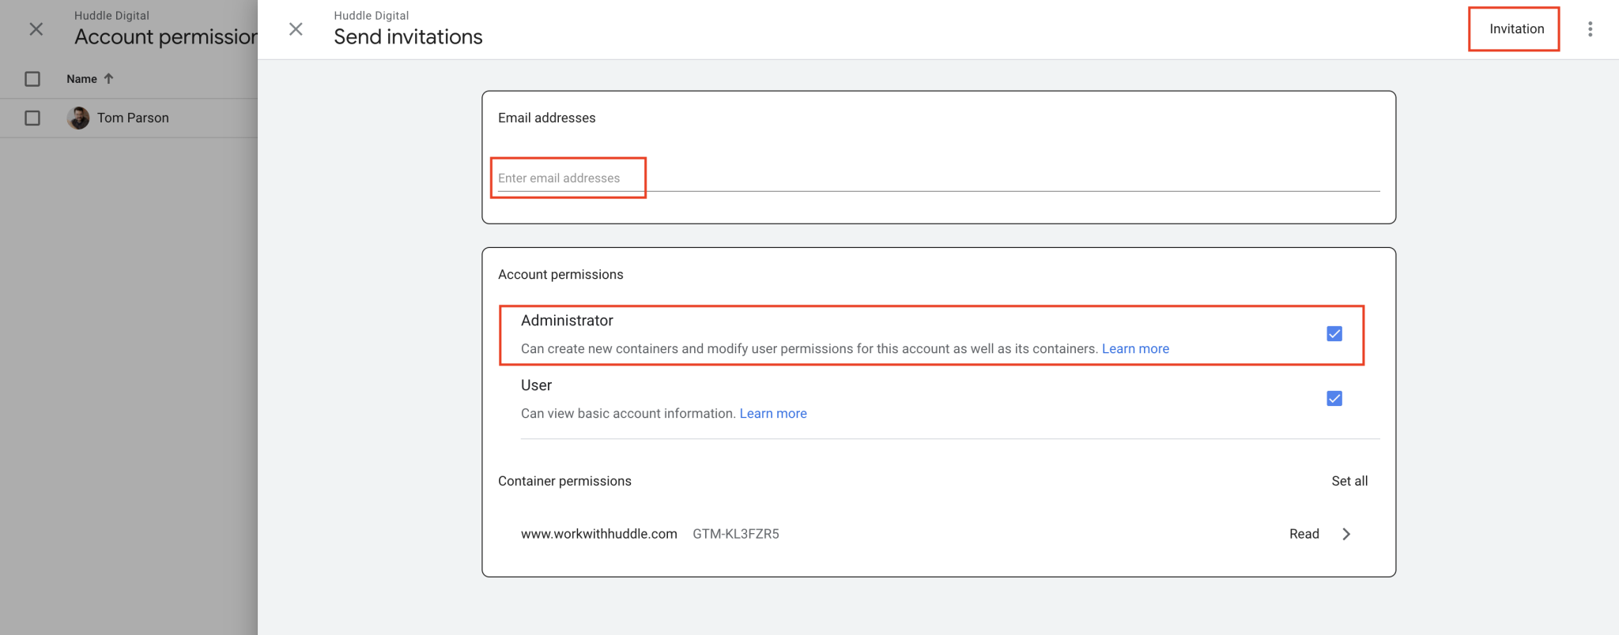Select the Tom Parson row checkbox
The image size is (1619, 635).
[32, 118]
